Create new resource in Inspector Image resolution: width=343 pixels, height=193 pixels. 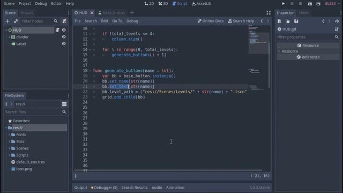(x=279, y=21)
